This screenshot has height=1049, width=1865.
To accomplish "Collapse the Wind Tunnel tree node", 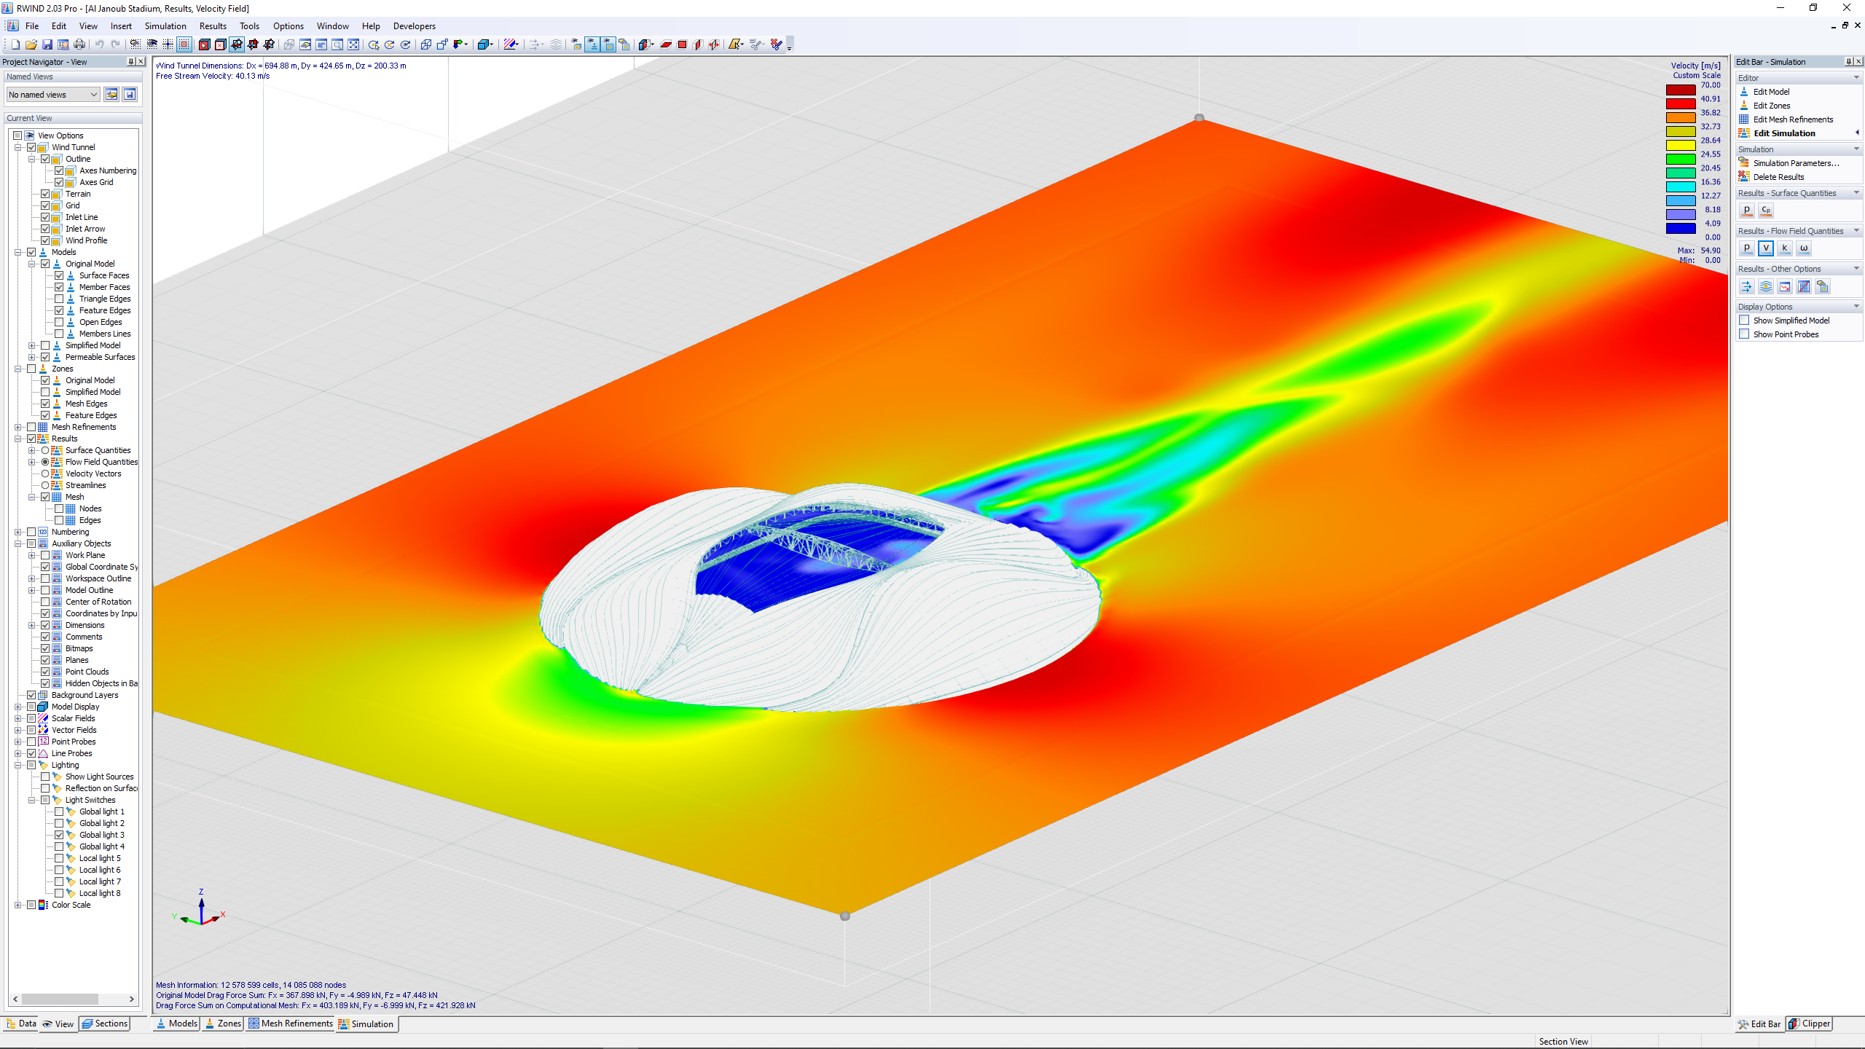I will 17,147.
